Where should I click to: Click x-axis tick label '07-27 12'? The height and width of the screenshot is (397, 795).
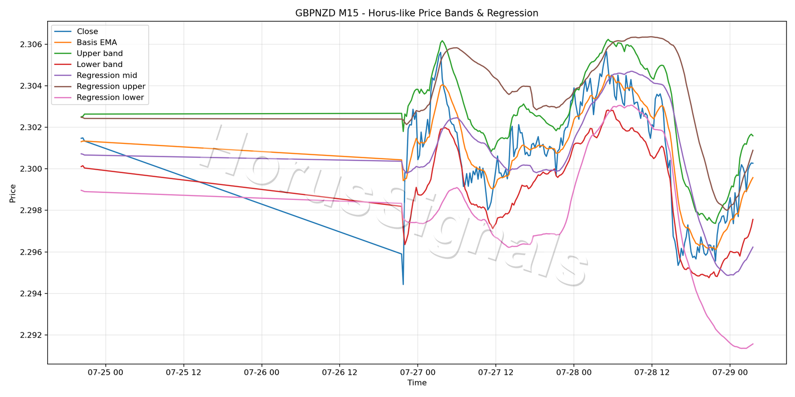[495, 372]
